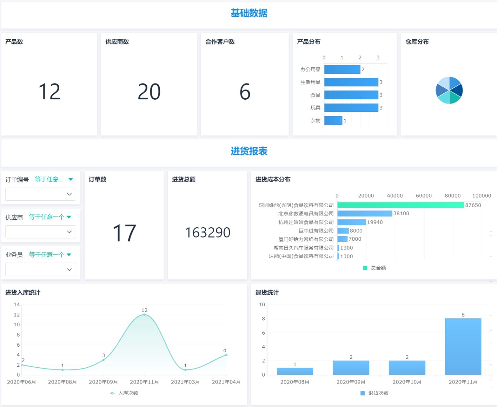Click the 2020年11月 退货 bar

pos(463,347)
